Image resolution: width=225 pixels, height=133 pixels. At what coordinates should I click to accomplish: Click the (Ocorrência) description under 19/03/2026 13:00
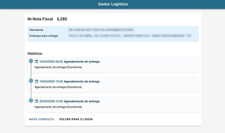tap(58, 87)
